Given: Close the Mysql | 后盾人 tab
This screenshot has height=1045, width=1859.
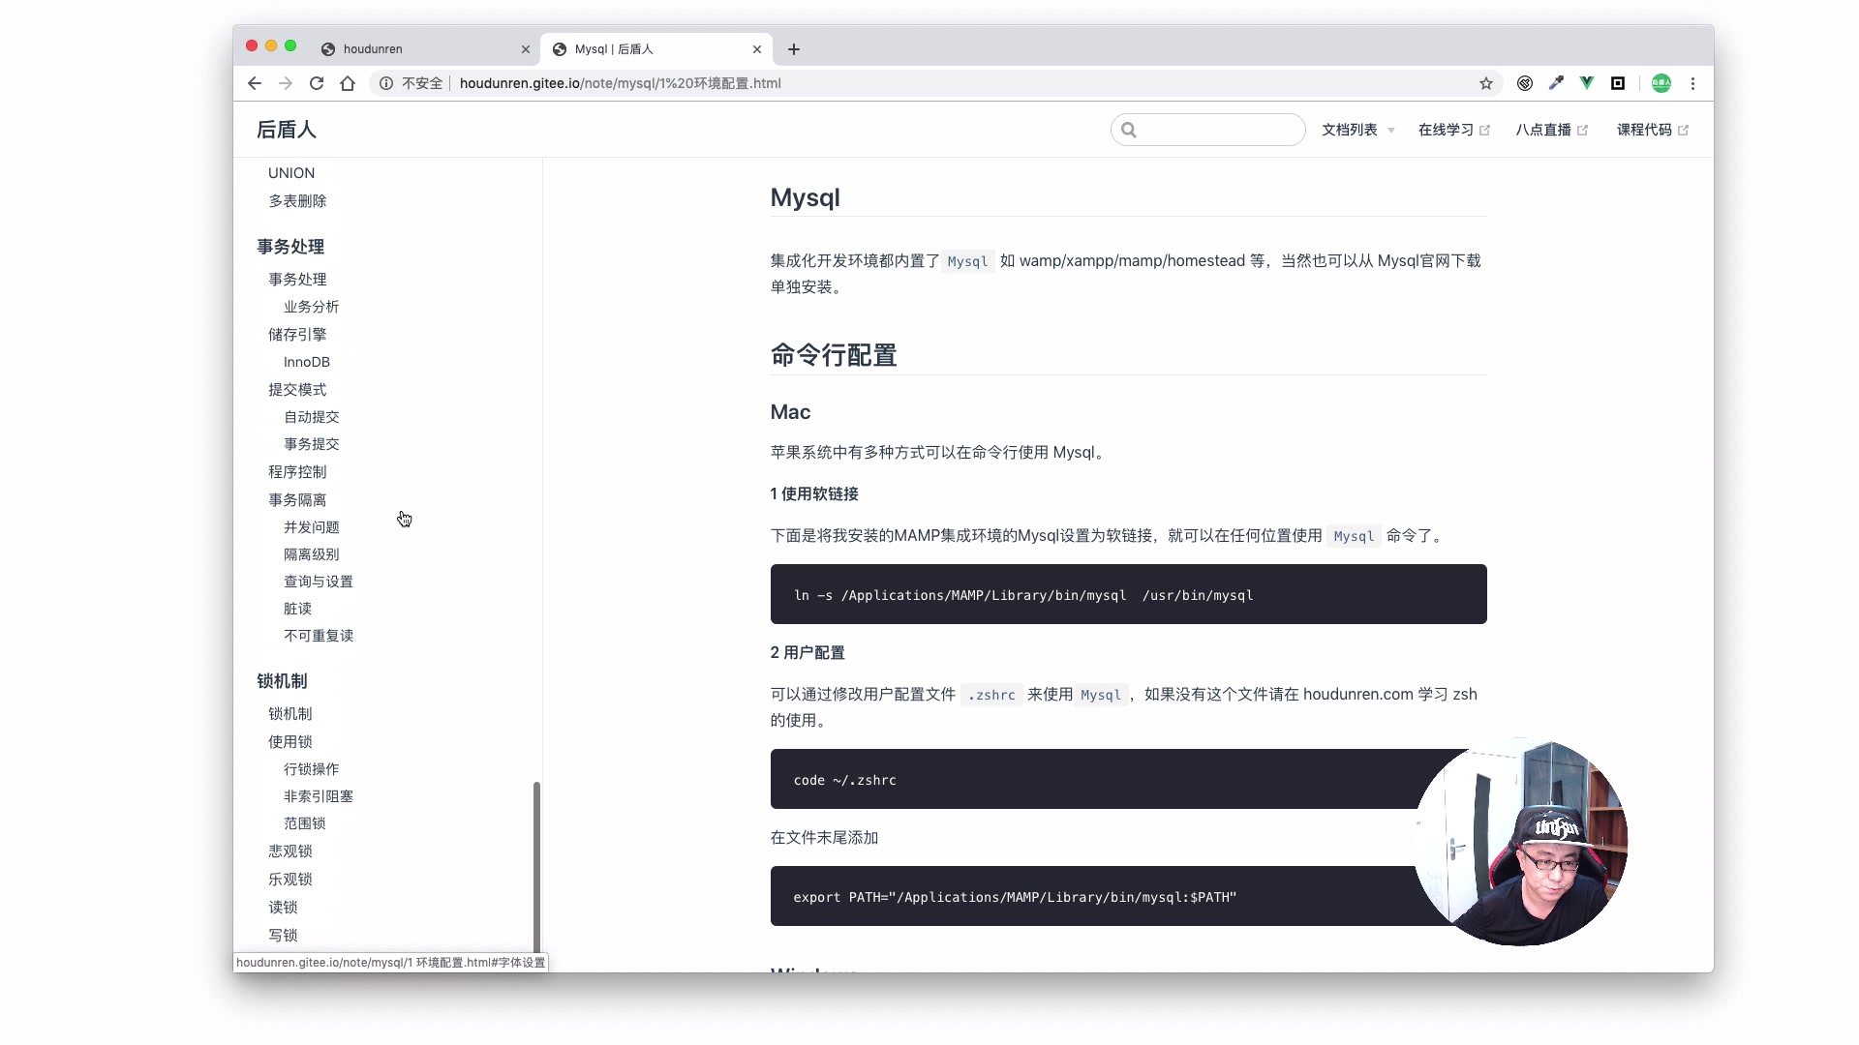Looking at the screenshot, I should [757, 49].
